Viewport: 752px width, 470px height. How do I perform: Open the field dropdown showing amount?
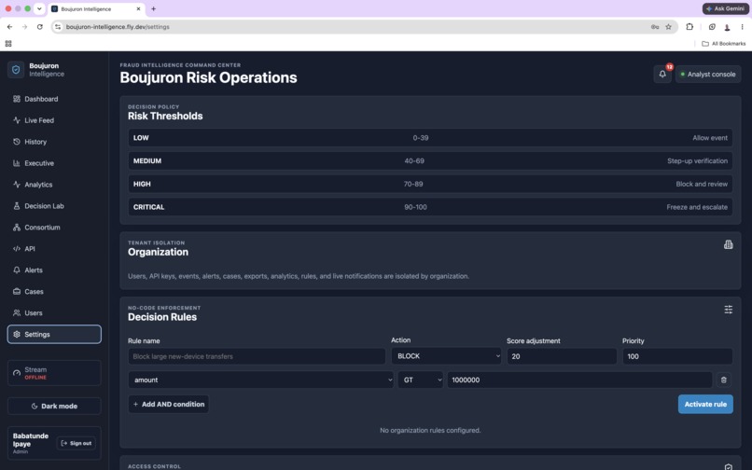261,380
